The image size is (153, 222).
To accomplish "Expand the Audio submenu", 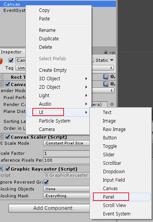I will click(59, 104).
